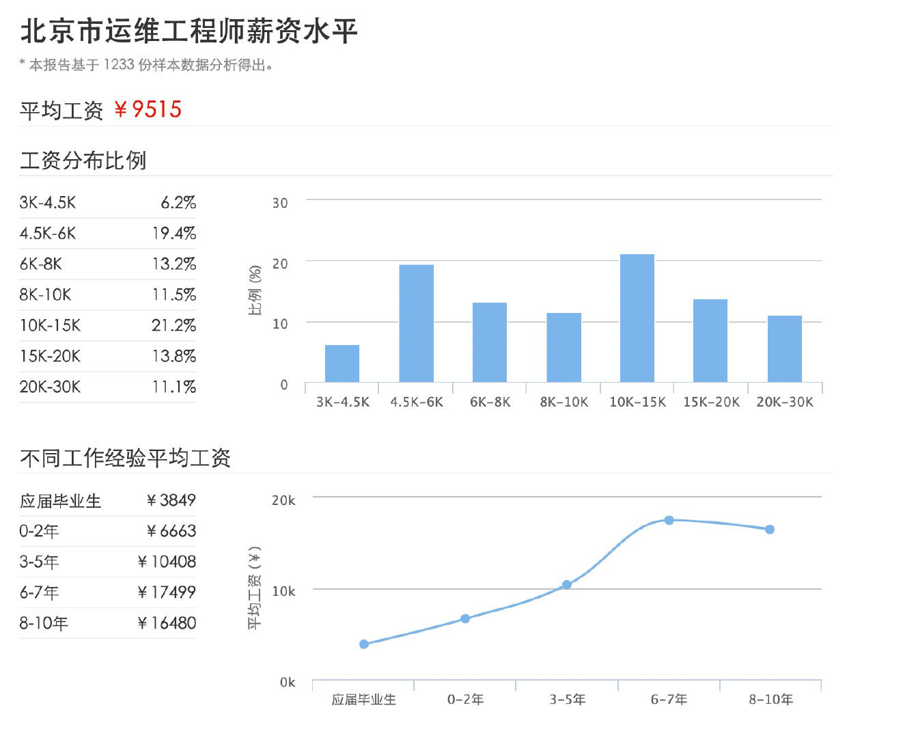Click the red ¥9515 average salary figure
The height and width of the screenshot is (738, 903).
pos(148,109)
